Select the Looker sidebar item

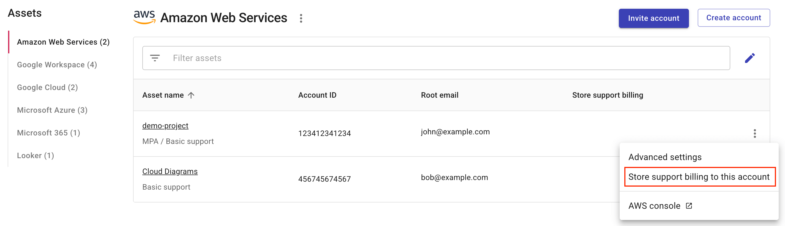(x=35, y=156)
